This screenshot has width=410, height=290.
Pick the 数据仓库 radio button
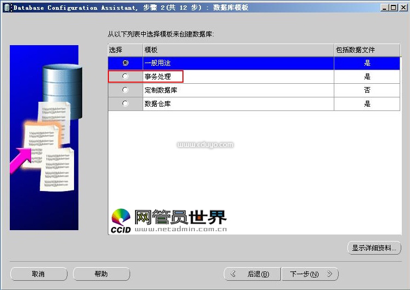tap(126, 103)
